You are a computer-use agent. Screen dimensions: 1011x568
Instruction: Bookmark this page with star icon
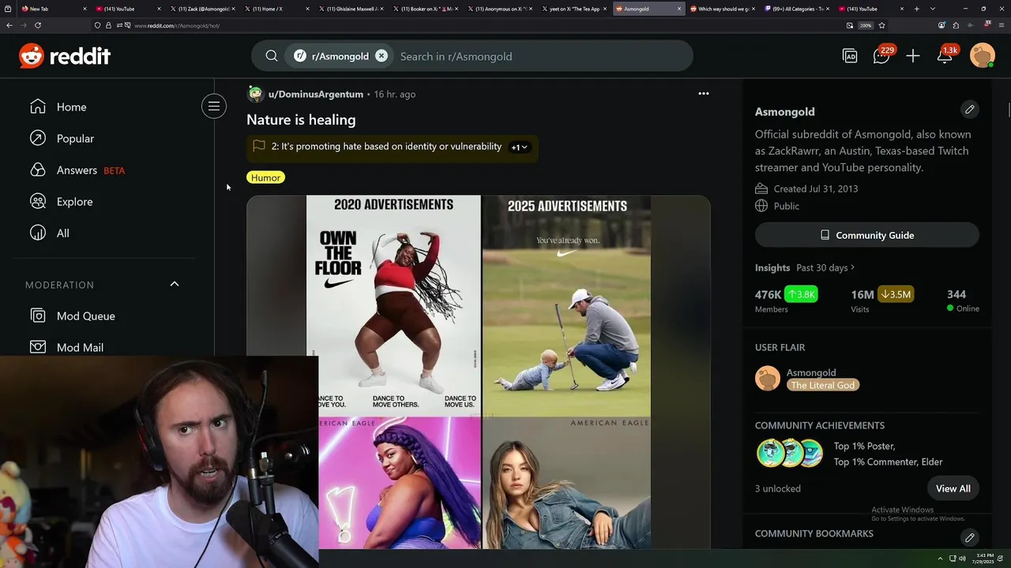click(881, 25)
